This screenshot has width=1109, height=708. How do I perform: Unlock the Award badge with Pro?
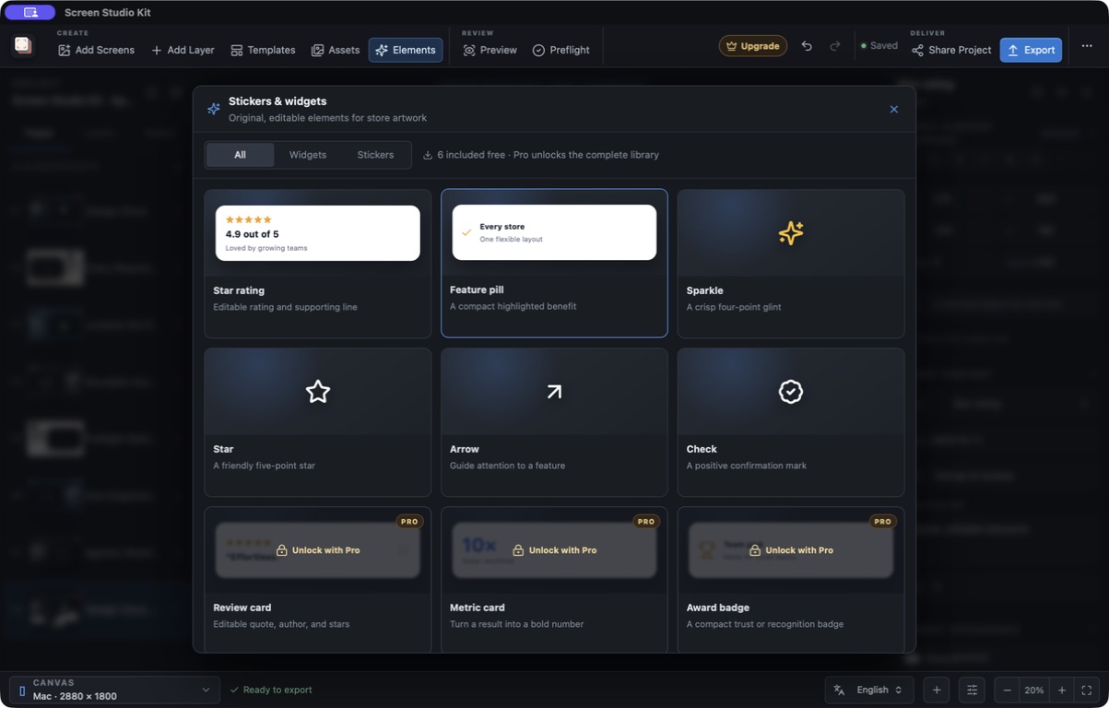pos(791,550)
